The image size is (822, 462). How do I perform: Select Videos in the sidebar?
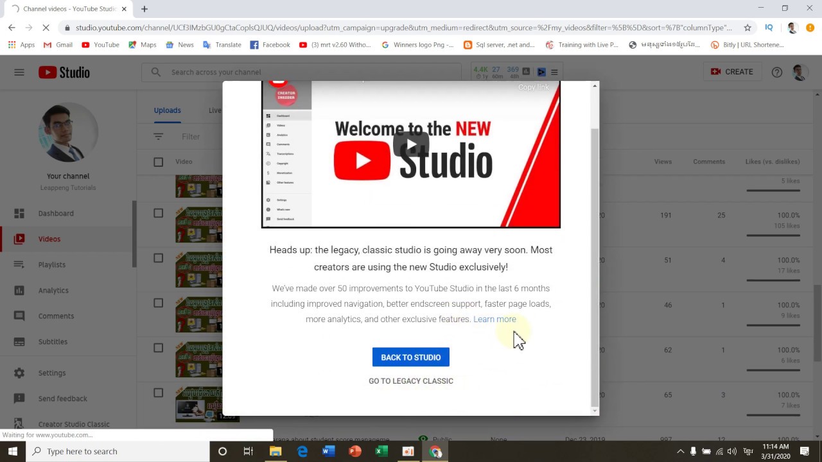click(x=49, y=239)
